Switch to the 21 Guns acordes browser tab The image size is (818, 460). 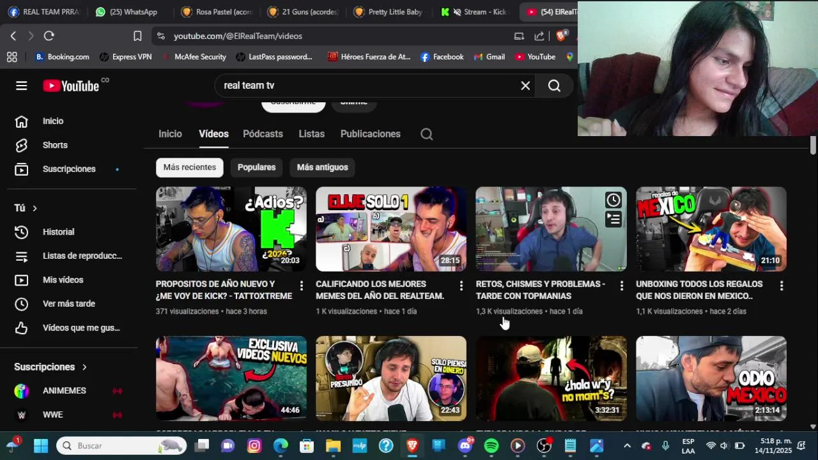click(304, 11)
